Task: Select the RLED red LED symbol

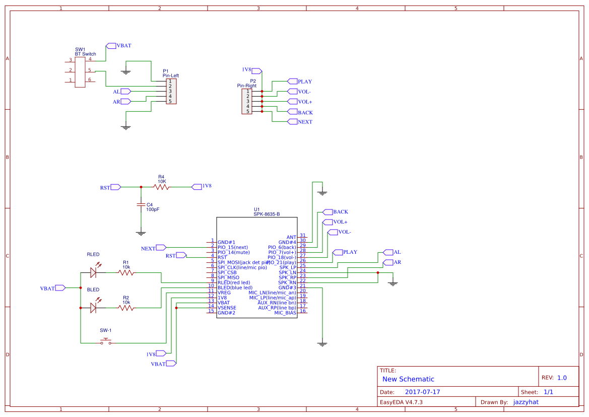Action: [x=93, y=272]
